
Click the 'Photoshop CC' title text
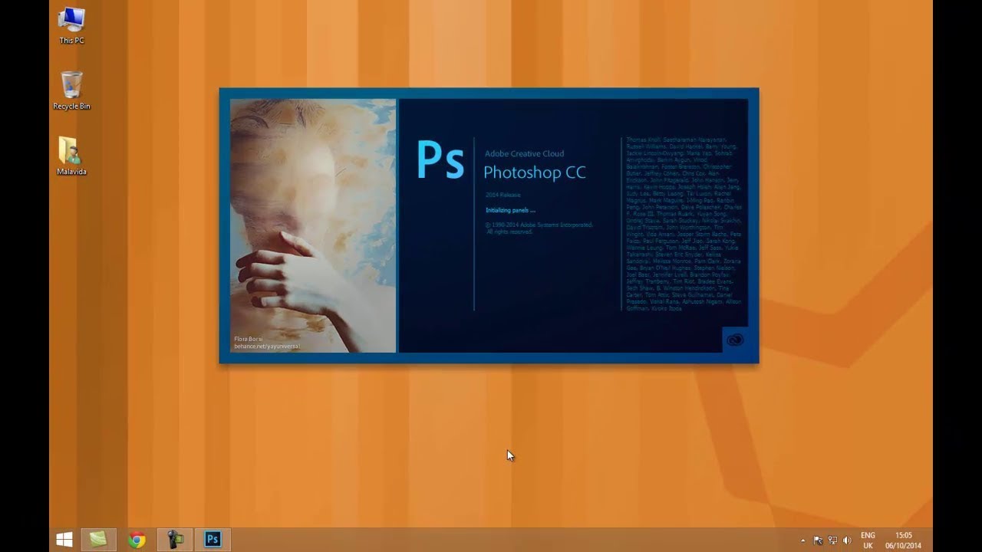coord(534,172)
